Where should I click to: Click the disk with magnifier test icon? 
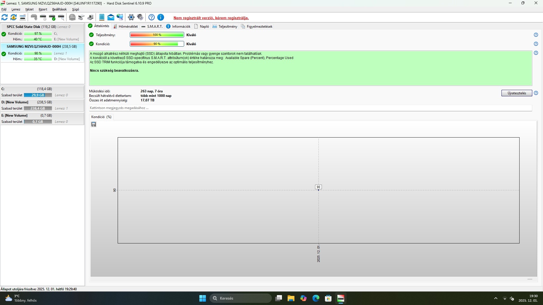tap(61, 18)
